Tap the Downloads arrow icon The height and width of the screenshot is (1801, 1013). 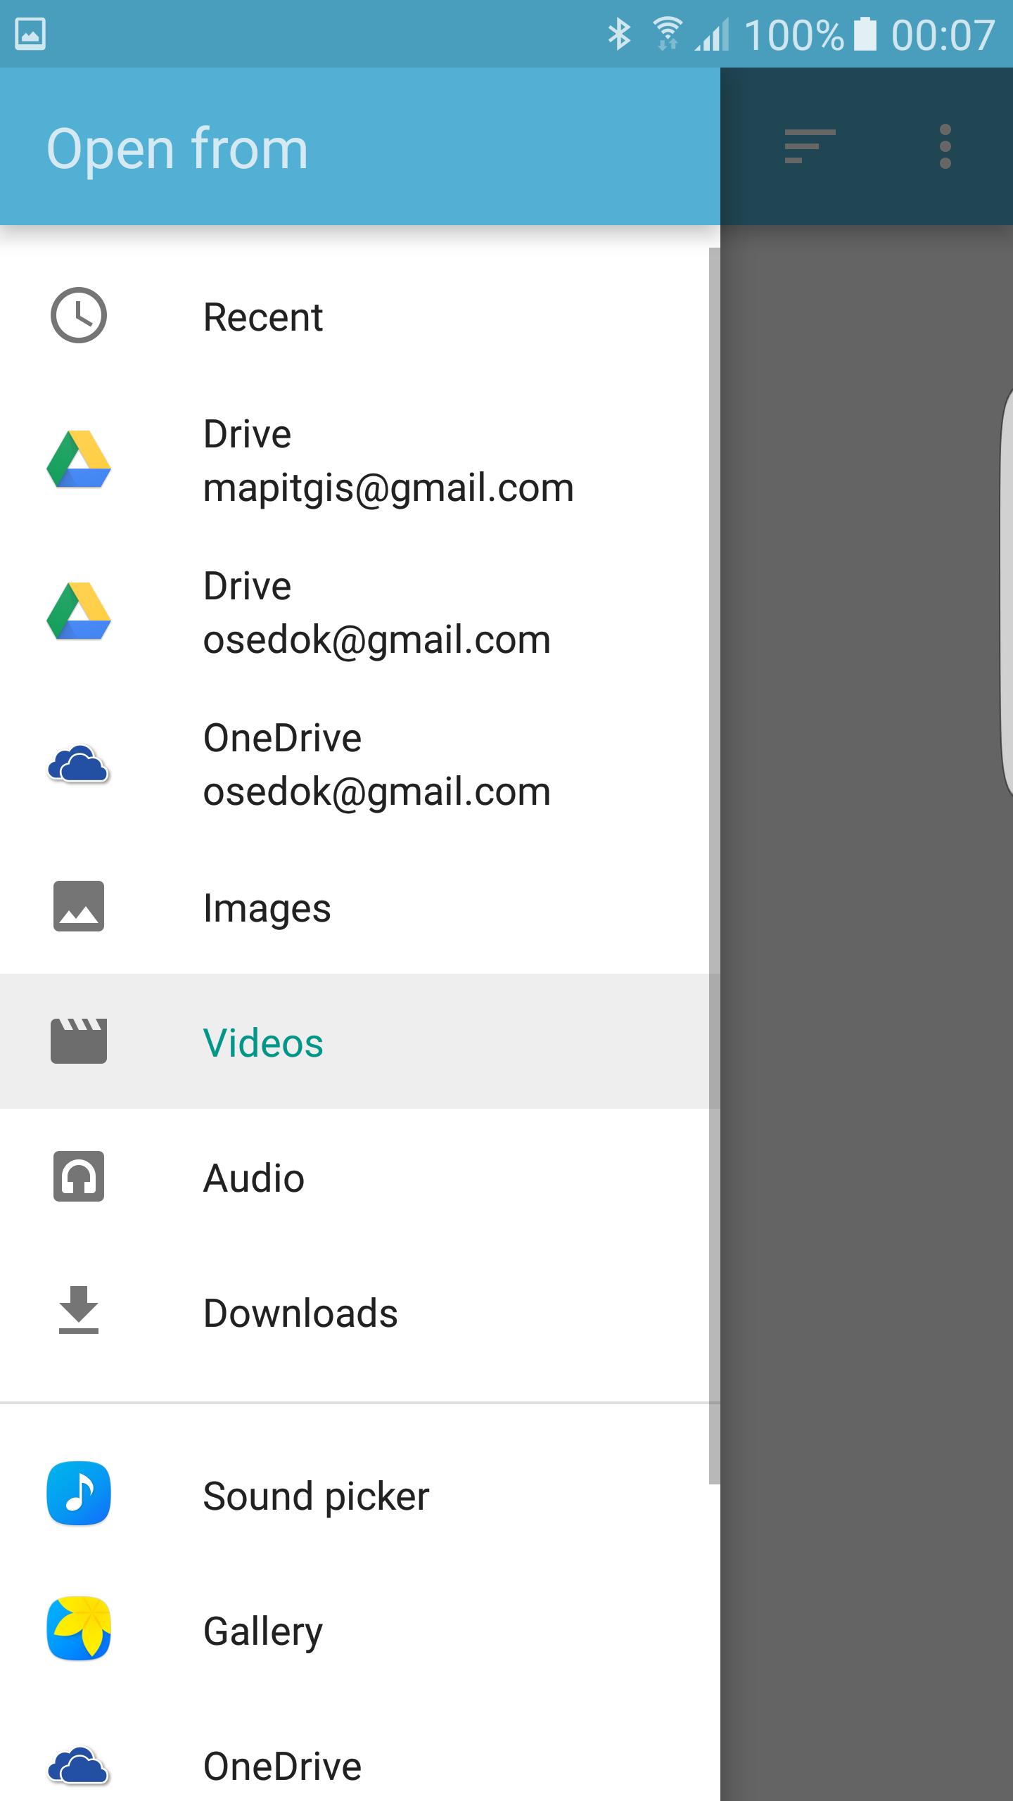79,1310
